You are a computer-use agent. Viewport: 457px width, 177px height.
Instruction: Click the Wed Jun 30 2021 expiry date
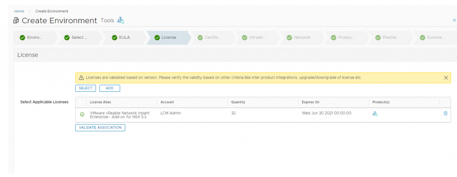tap(326, 113)
